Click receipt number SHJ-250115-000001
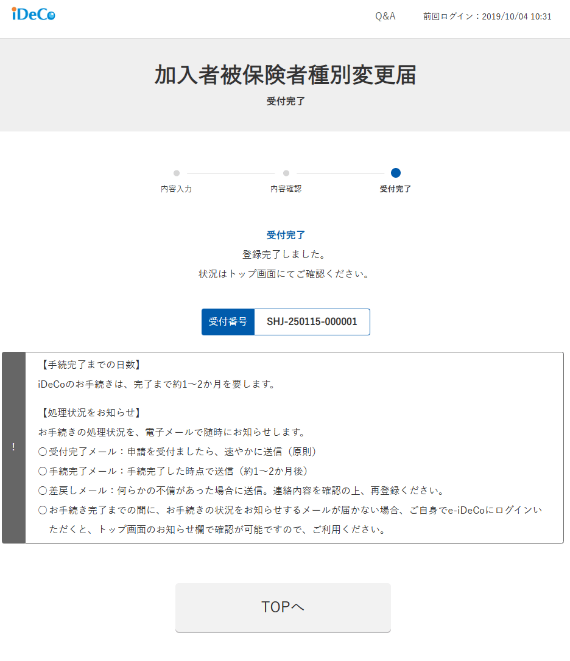 312,322
